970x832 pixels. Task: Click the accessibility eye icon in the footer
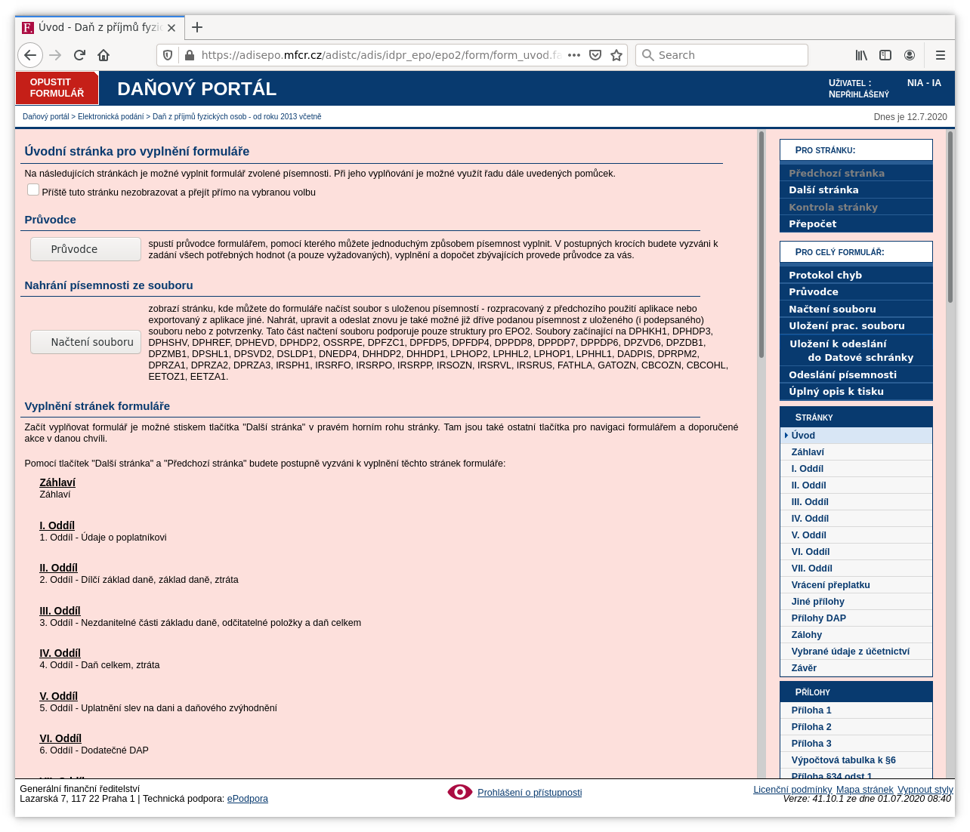459,792
